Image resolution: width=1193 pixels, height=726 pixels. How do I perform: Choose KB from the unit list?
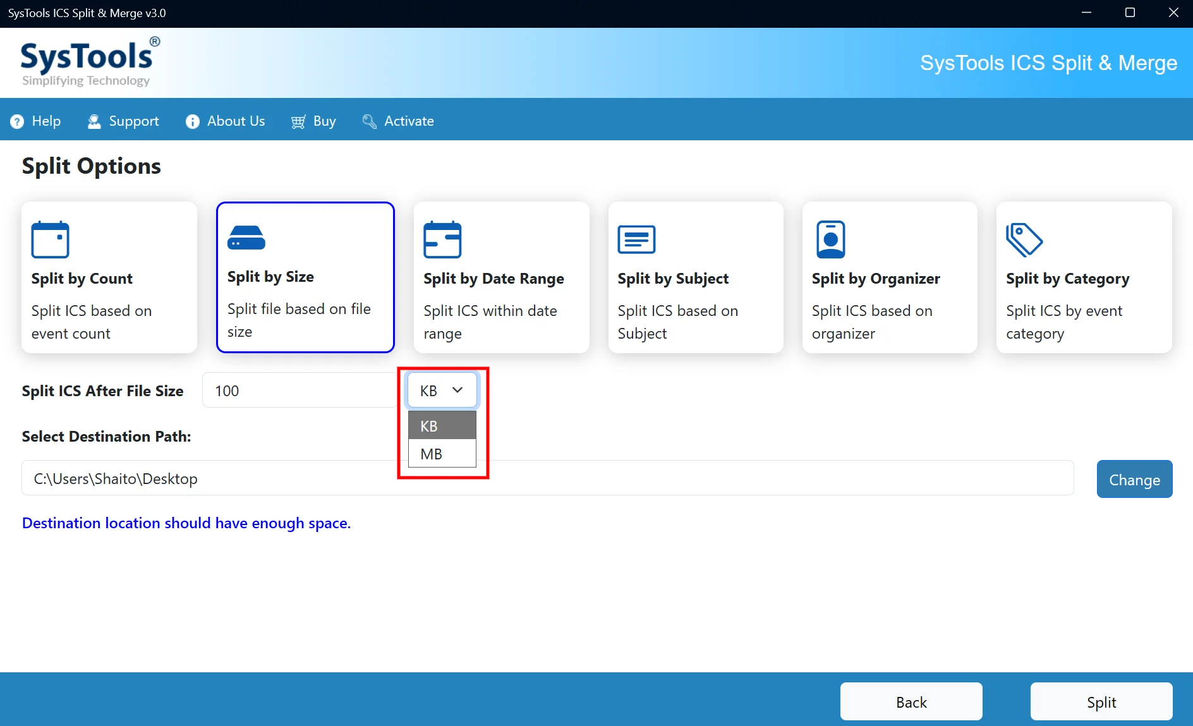pyautogui.click(x=442, y=426)
